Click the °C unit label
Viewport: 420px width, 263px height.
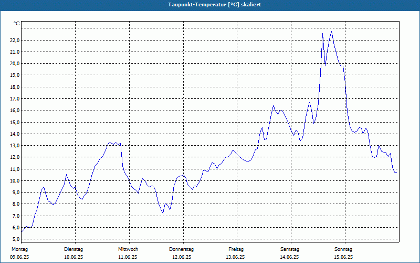tap(17, 24)
